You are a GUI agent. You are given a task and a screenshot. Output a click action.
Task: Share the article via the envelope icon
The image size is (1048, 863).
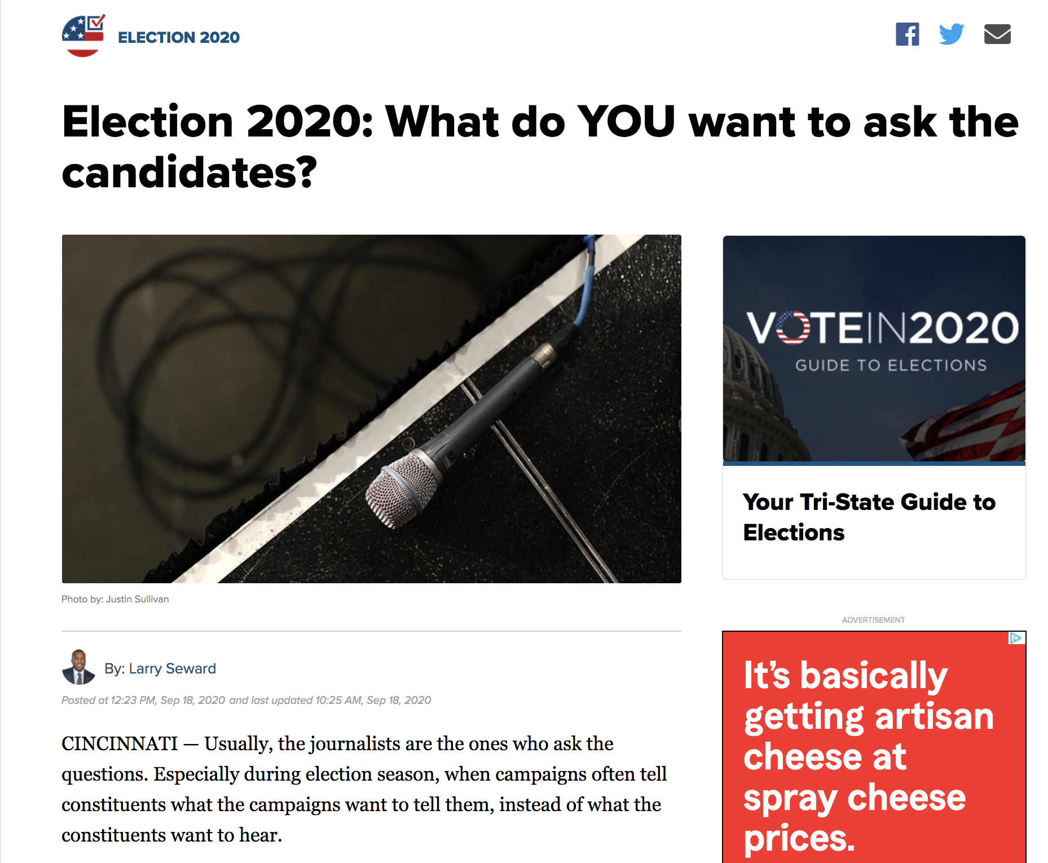tap(997, 34)
